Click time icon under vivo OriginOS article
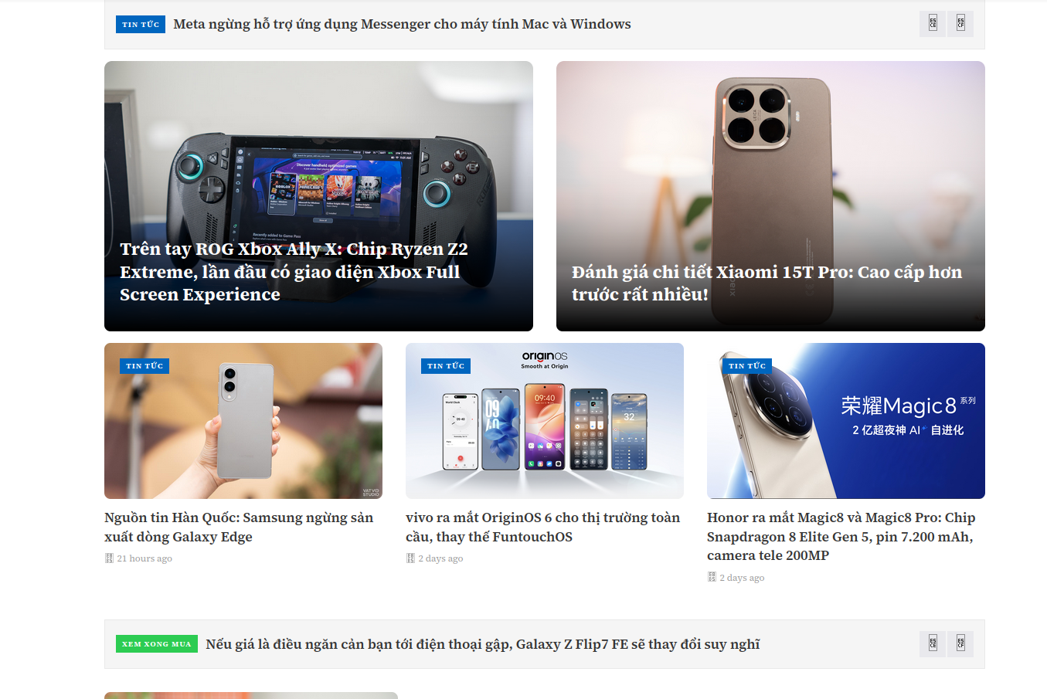 tap(410, 558)
